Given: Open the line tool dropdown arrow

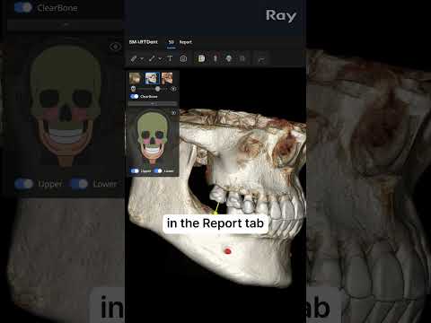Looking at the screenshot, I should 161,59.
